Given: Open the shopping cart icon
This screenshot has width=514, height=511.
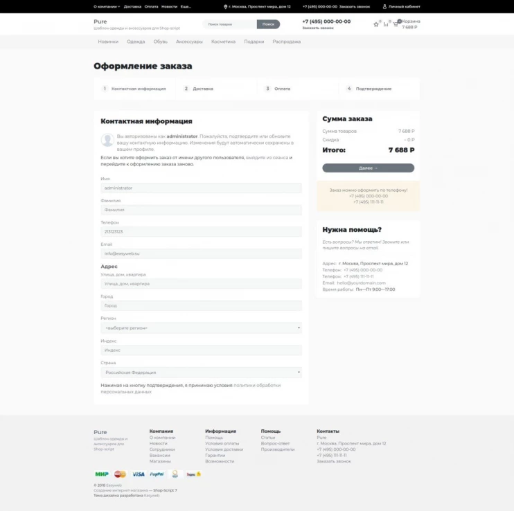Looking at the screenshot, I should click(x=396, y=24).
